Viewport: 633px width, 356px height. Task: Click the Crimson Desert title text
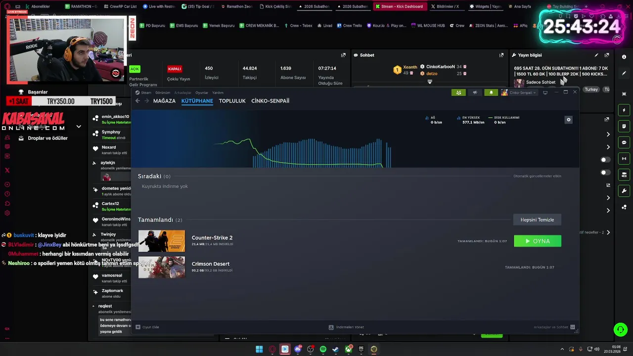pyautogui.click(x=211, y=264)
